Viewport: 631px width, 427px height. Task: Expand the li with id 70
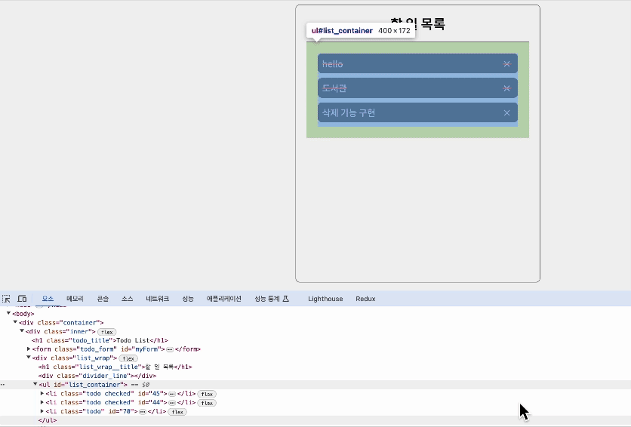pyautogui.click(x=42, y=411)
